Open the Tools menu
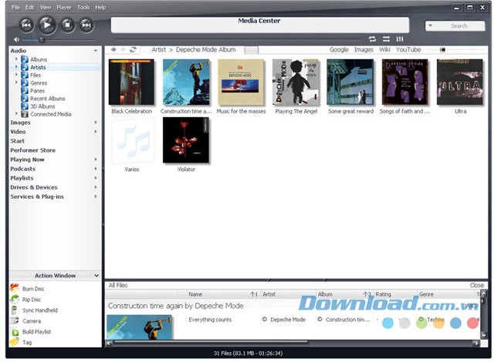Screen dimensions: 494x362 pos(83,7)
